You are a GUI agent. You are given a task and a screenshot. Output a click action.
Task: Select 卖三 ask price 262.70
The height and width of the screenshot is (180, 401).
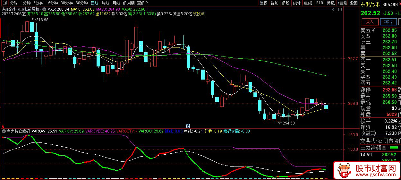pyautogui.click(x=390, y=42)
